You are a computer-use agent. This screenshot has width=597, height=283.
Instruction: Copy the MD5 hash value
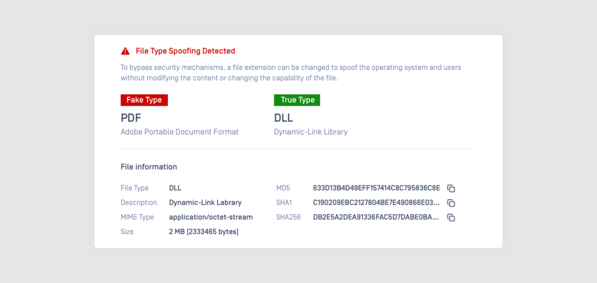[451, 188]
